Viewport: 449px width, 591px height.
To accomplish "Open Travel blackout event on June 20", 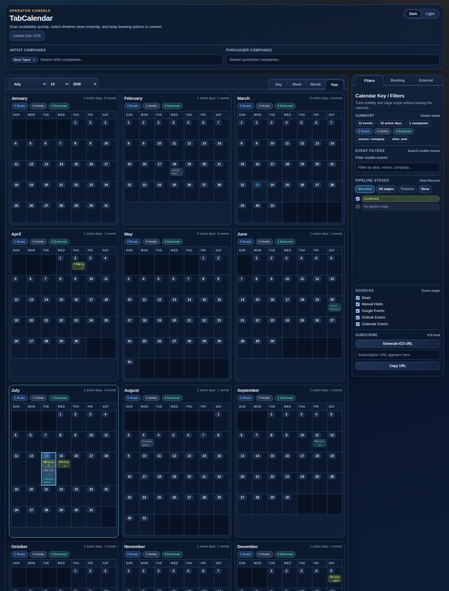I will tap(334, 307).
